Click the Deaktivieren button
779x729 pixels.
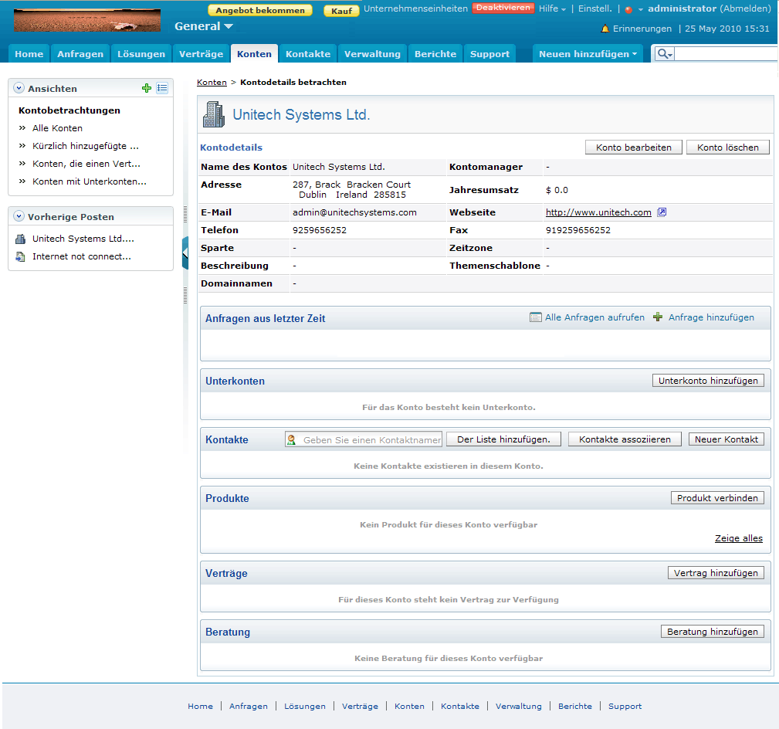[503, 8]
